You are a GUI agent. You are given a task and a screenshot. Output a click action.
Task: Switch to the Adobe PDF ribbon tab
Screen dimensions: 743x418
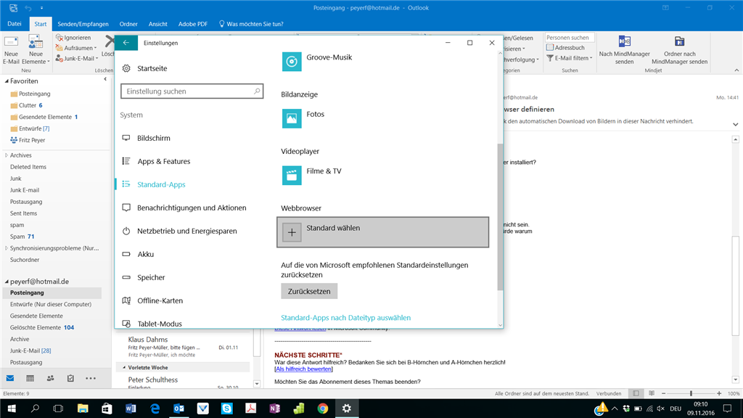click(193, 24)
